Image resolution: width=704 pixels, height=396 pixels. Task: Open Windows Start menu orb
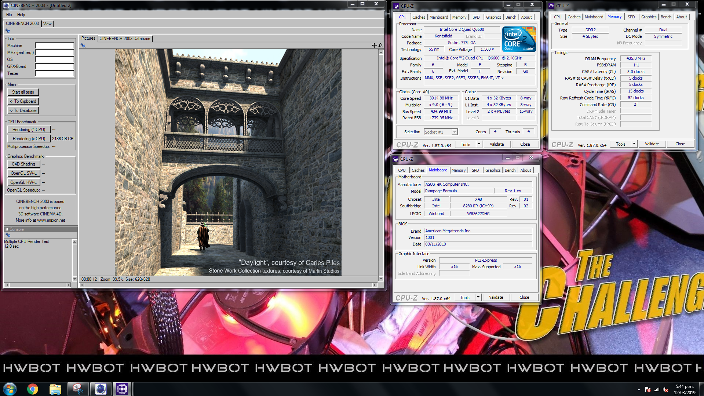point(10,389)
